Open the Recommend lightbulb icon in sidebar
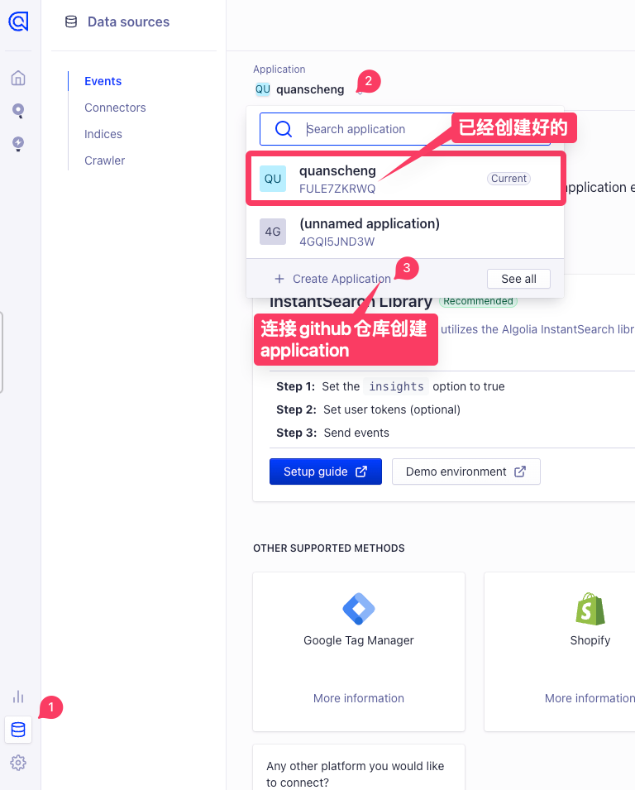Screen dimensions: 635x790 pyautogui.click(x=18, y=144)
